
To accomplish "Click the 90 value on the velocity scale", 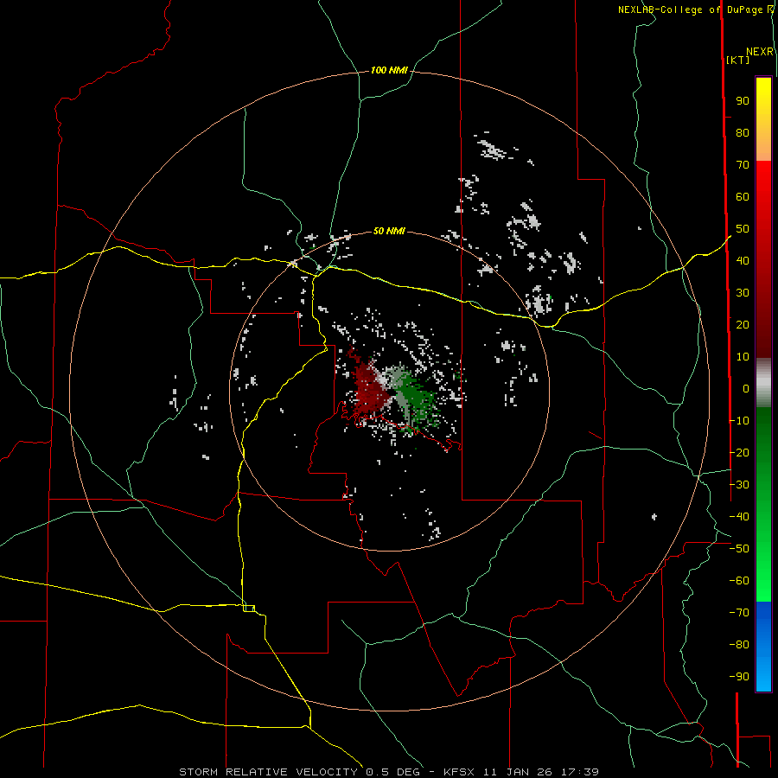I will 743,101.
